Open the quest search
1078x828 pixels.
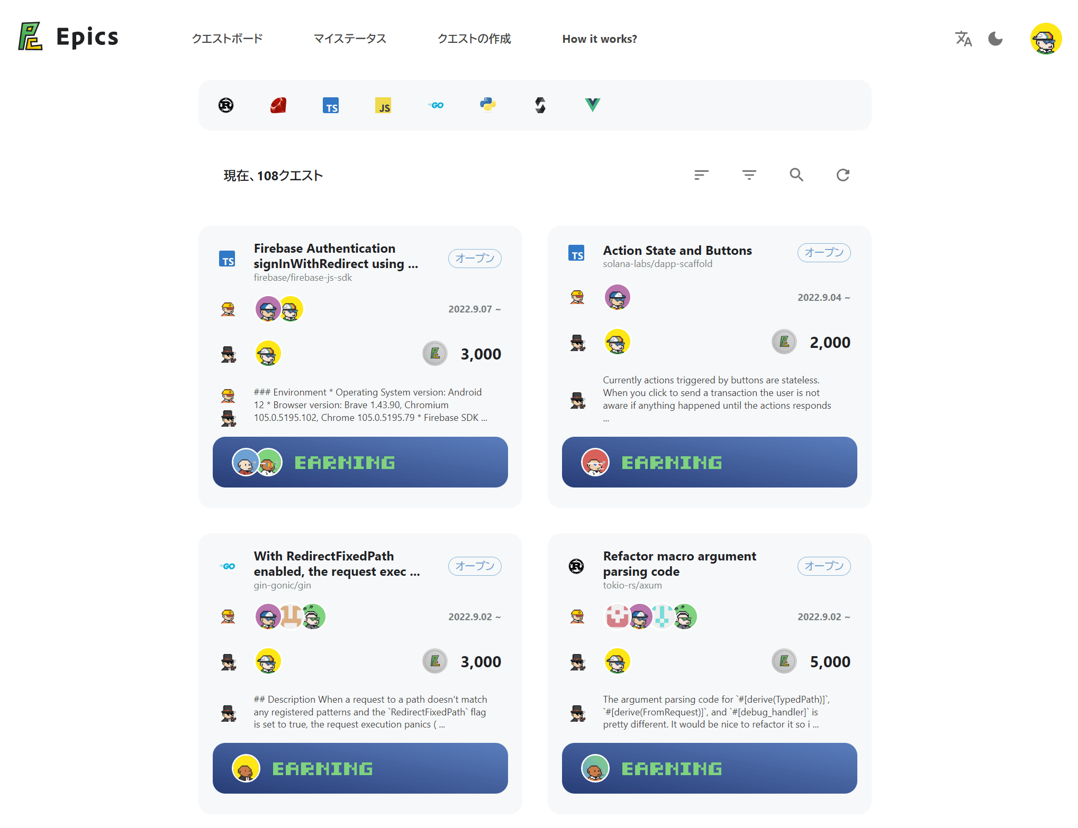tap(796, 175)
